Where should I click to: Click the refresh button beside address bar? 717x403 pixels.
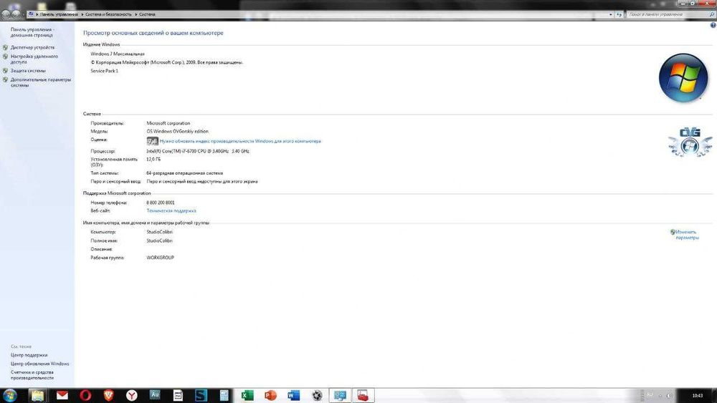pos(619,14)
